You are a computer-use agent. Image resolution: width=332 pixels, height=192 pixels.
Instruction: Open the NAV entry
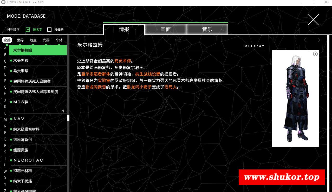[x=38, y=119]
